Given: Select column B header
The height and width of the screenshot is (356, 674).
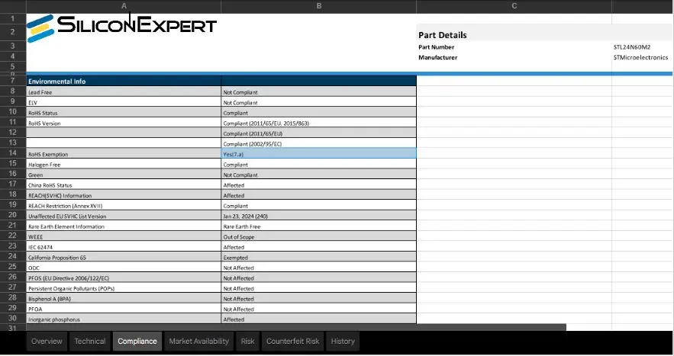Looking at the screenshot, I should [x=318, y=6].
